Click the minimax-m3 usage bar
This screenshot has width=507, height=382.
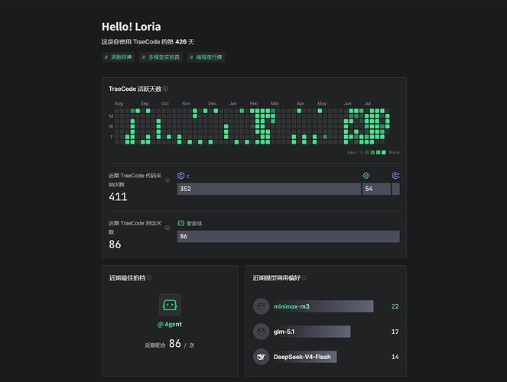322,306
